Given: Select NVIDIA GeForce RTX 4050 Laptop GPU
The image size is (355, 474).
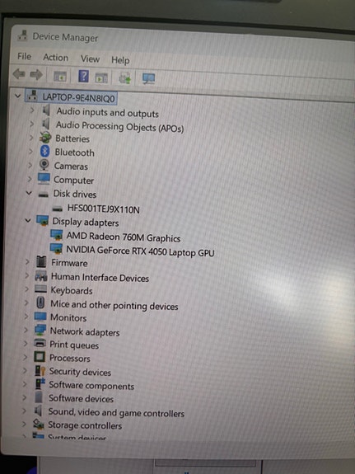Looking at the screenshot, I should pos(140,251).
